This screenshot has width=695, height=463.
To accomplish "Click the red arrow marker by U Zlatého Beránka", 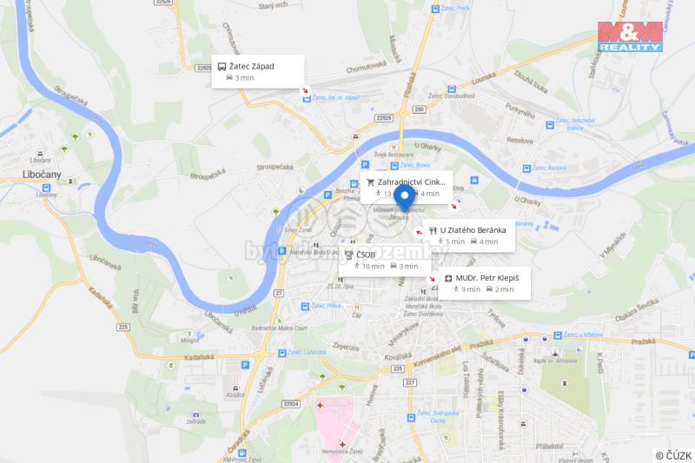I will (419, 232).
